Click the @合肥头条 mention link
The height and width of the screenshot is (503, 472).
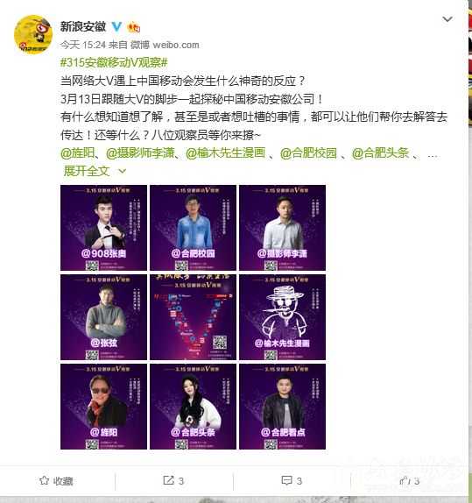tap(380, 153)
